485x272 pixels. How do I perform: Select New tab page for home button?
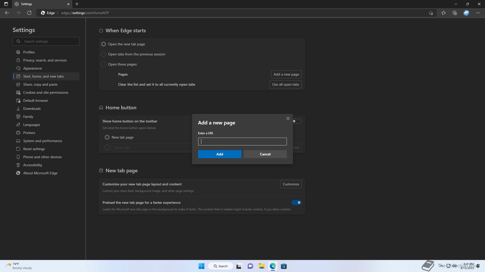point(107,137)
